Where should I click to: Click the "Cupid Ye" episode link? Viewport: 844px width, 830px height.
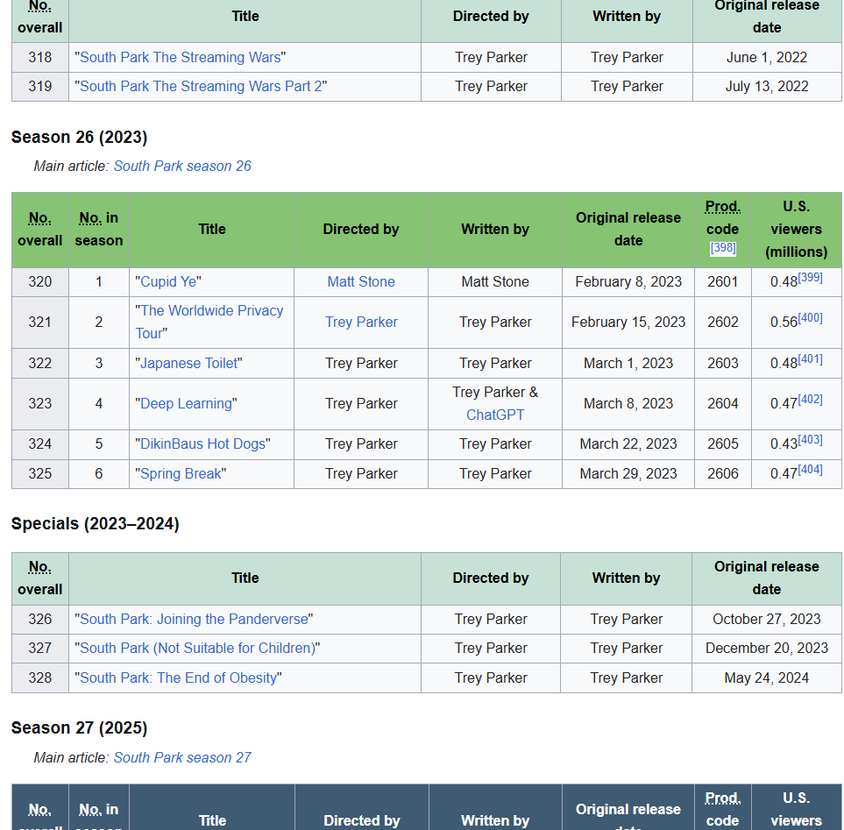click(x=168, y=281)
